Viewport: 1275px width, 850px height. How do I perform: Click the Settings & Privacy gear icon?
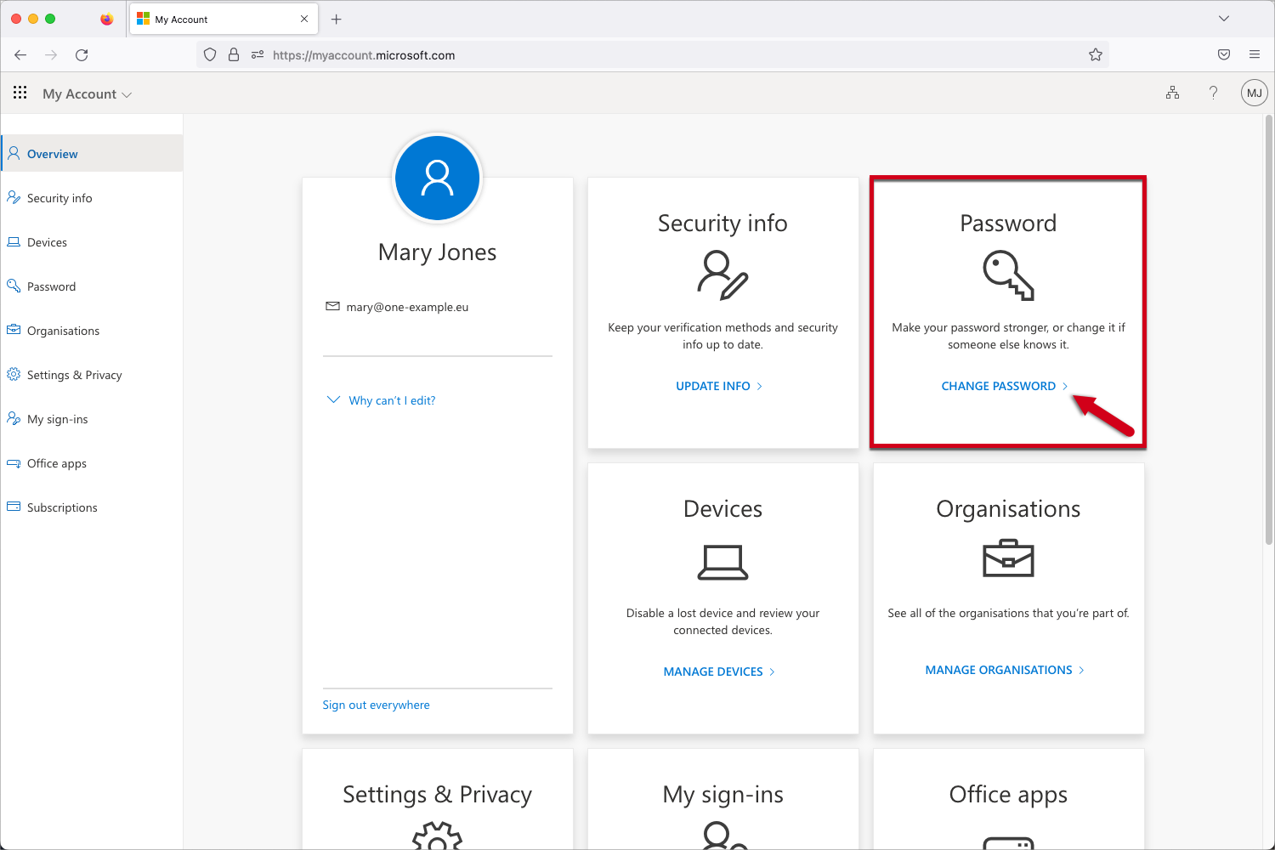[x=14, y=374]
